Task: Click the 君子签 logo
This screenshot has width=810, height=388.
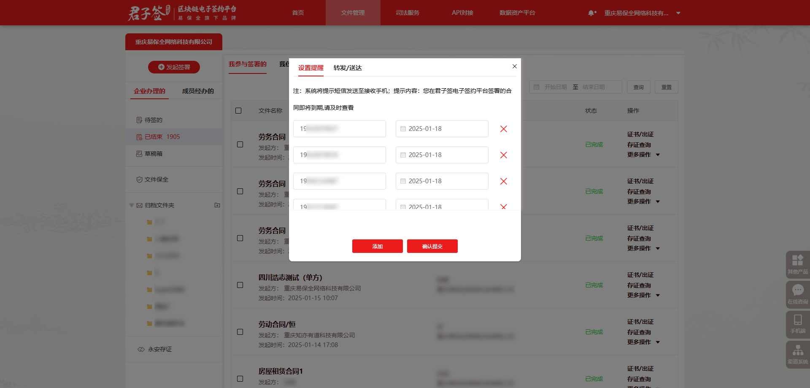Action: pos(182,13)
